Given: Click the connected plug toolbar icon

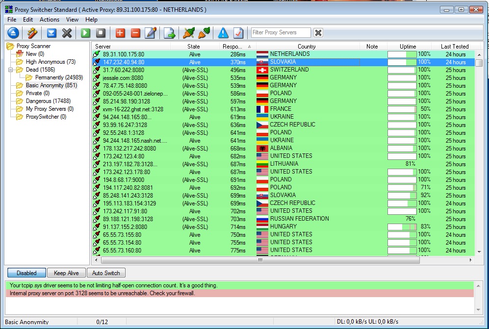Looking at the screenshot, I should point(204,33).
